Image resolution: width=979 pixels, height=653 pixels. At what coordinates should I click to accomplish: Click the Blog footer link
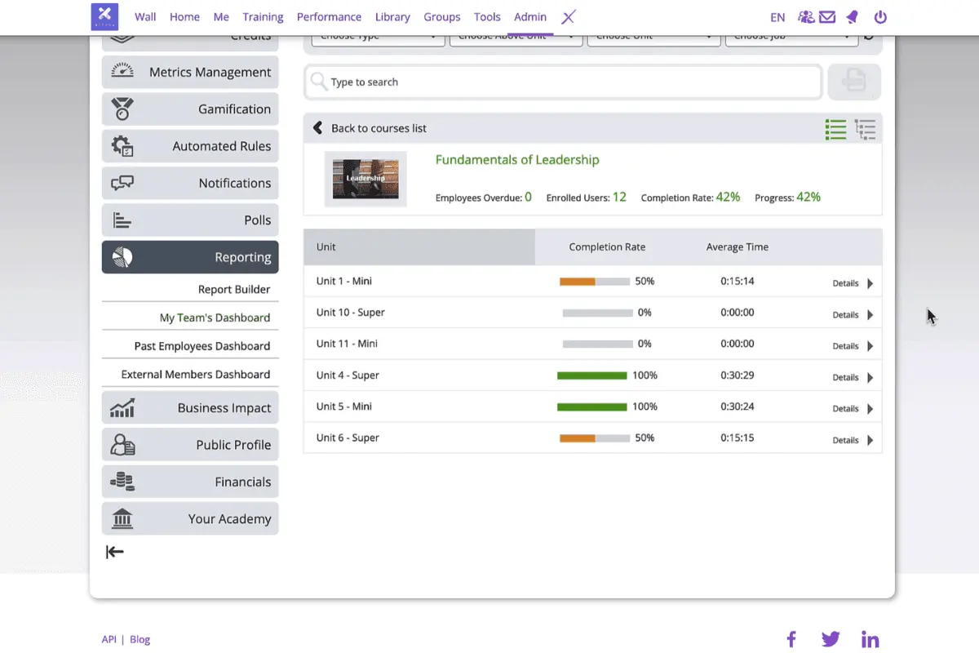140,639
